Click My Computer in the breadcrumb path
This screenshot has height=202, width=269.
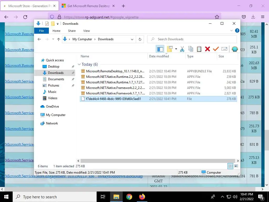click(82, 39)
